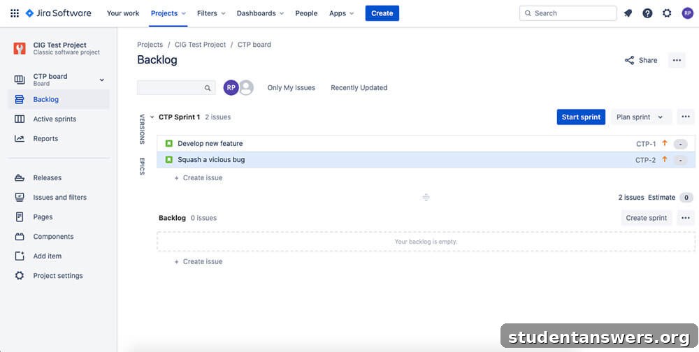
Task: Click the top bar Search field
Action: pyautogui.click(x=568, y=13)
